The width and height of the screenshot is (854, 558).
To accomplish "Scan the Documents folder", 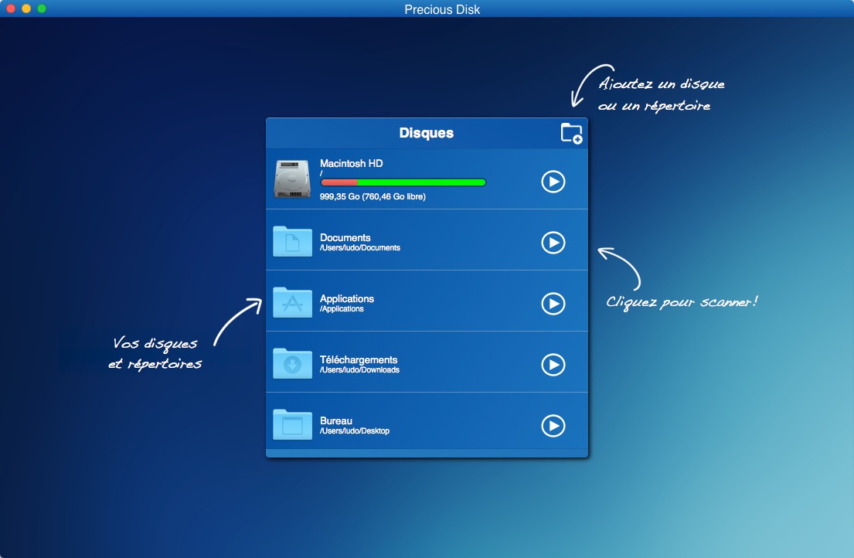I will [553, 242].
